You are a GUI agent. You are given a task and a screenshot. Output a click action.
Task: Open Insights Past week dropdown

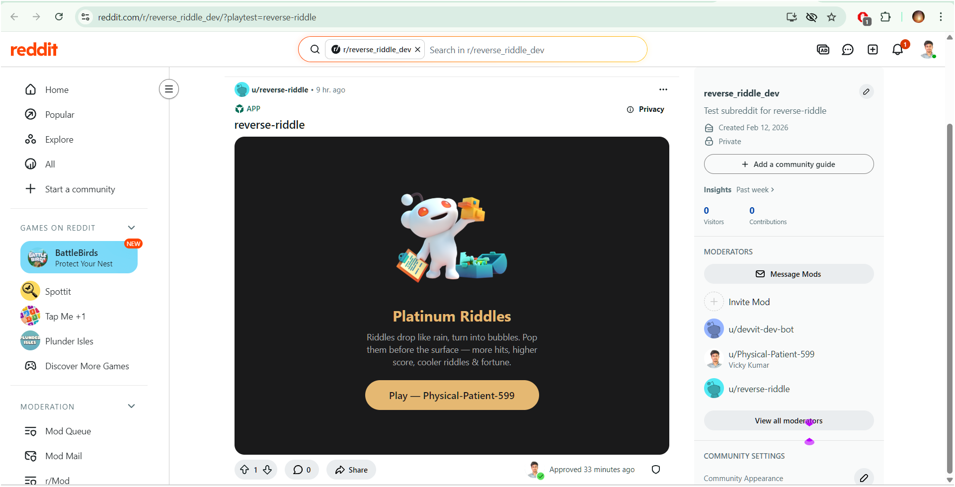pos(755,190)
